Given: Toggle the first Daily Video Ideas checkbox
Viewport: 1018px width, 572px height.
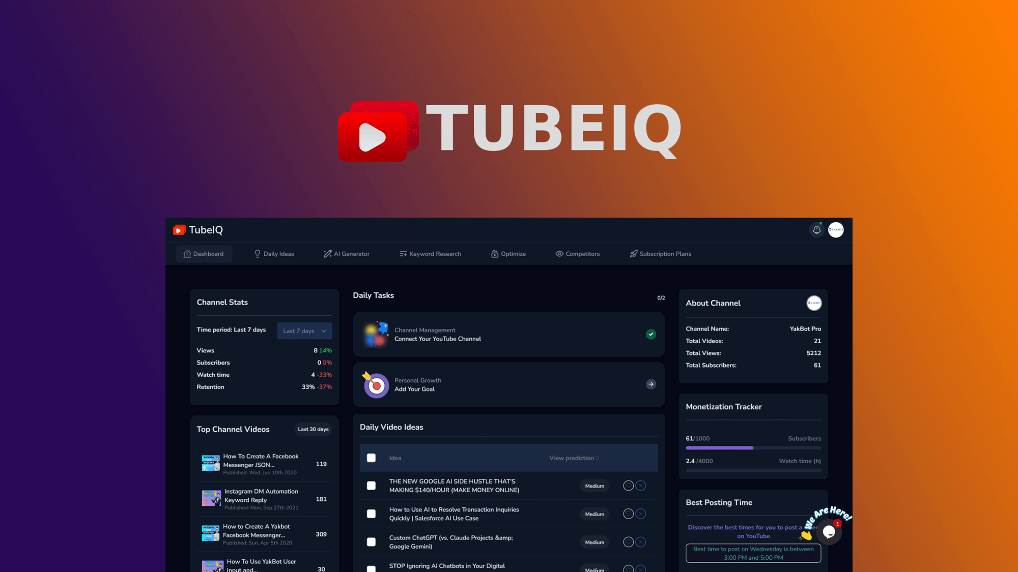Looking at the screenshot, I should [x=371, y=486].
